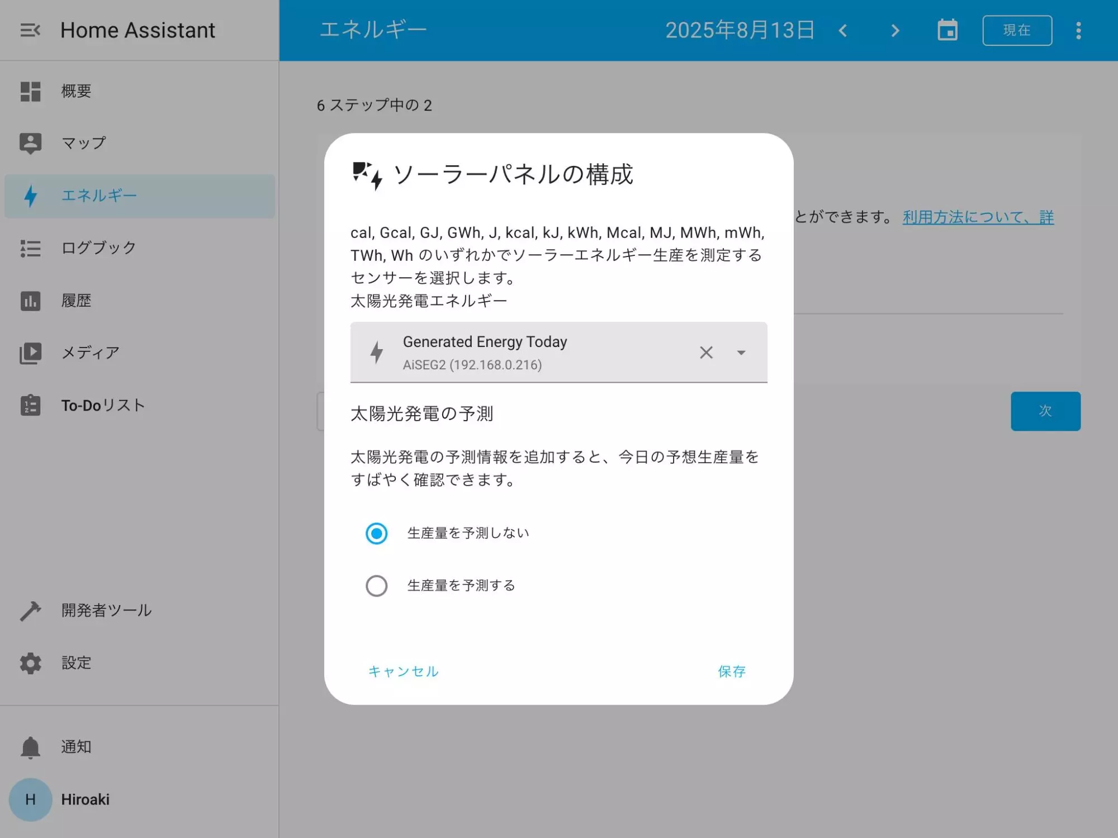Click キャンセル to dismiss the dialog
The image size is (1118, 838).
(x=403, y=672)
